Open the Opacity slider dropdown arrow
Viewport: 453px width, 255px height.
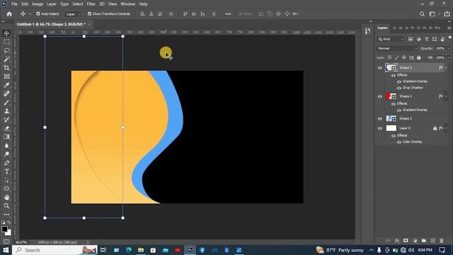click(448, 49)
